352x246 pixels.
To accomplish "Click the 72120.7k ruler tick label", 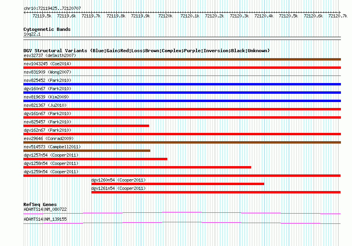I will click(x=338, y=16).
